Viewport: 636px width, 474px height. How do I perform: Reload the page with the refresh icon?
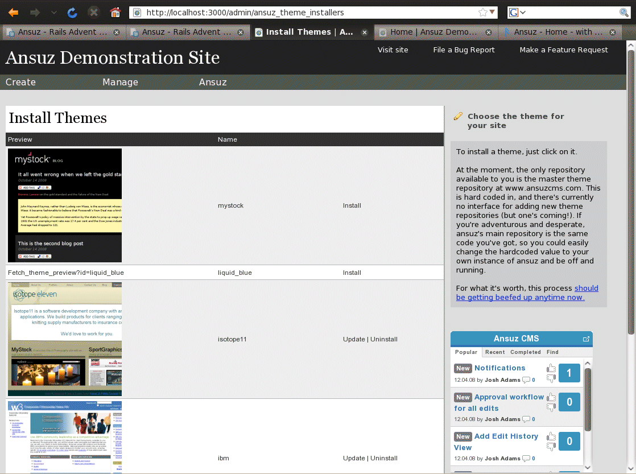click(73, 13)
